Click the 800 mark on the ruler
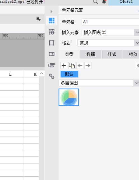The width and height of the screenshot is (139, 180). 6,35
